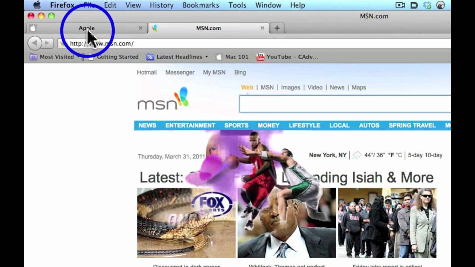This screenshot has width=475, height=267.
Task: Open the 5-day forecast link
Action: click(415, 155)
